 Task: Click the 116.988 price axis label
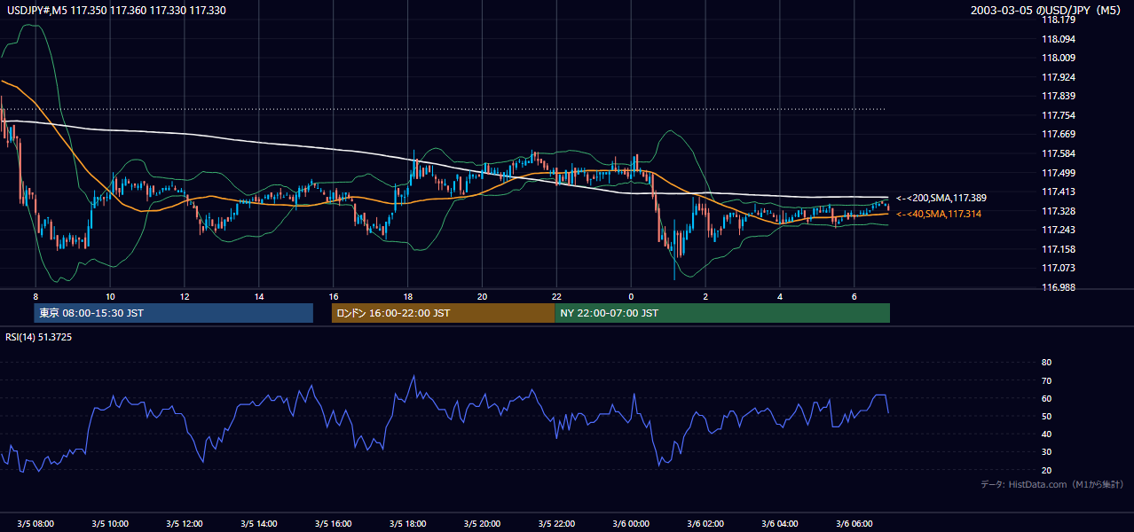(x=1058, y=287)
